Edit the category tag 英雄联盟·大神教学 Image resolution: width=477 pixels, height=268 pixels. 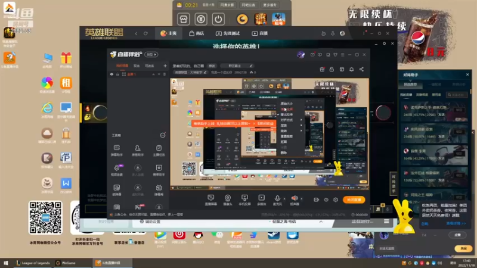[190, 72]
